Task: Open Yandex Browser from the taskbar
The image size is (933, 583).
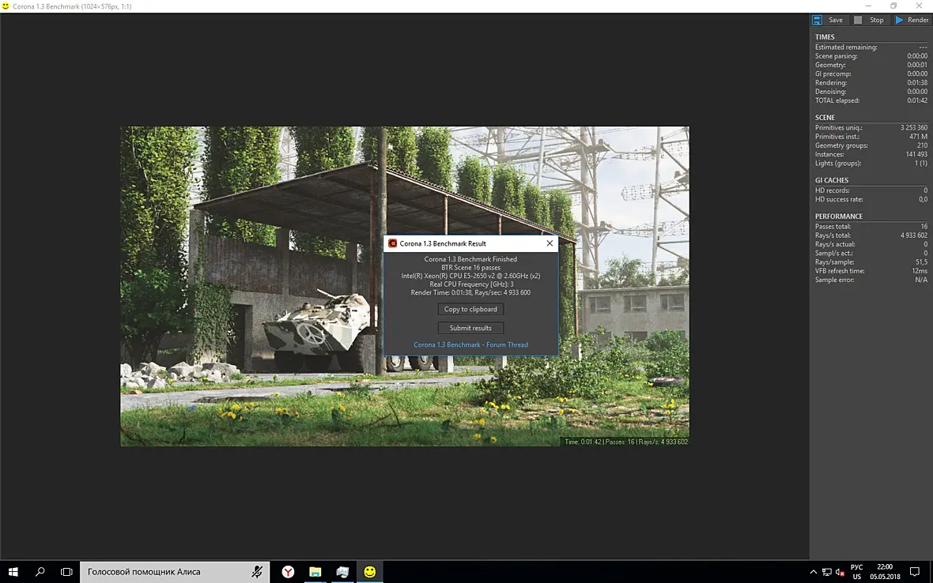Action: pos(288,572)
